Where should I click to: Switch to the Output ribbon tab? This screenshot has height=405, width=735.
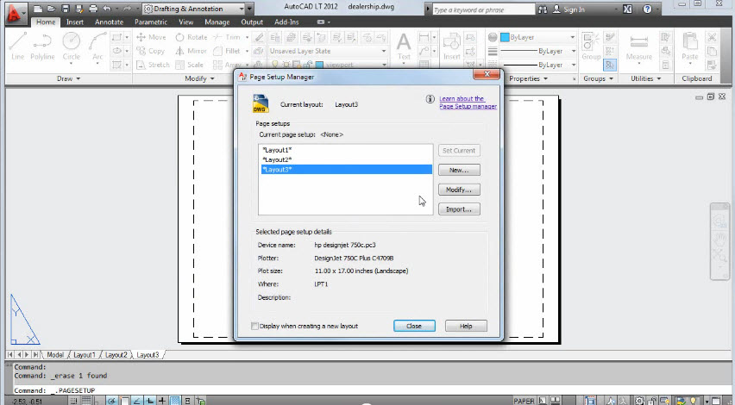click(x=252, y=22)
